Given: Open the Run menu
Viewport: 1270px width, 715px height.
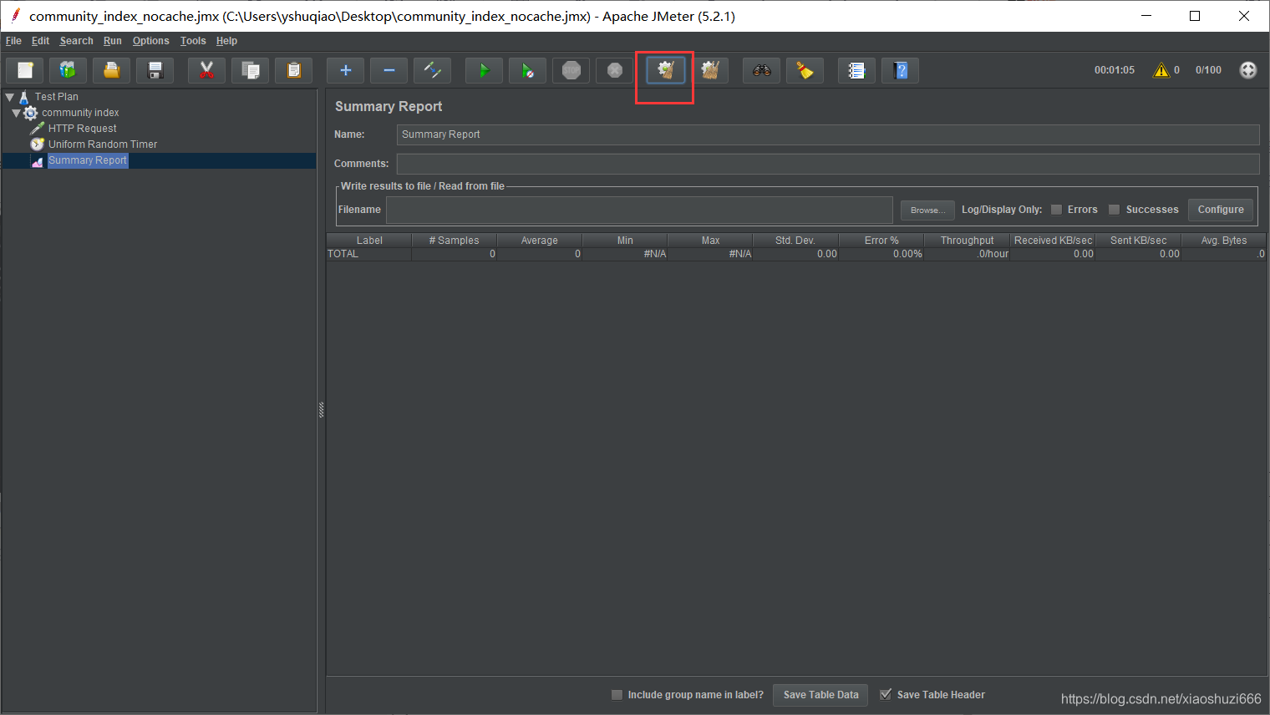Looking at the screenshot, I should point(113,41).
